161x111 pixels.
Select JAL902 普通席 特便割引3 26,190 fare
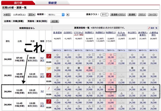[x=100, y=81]
